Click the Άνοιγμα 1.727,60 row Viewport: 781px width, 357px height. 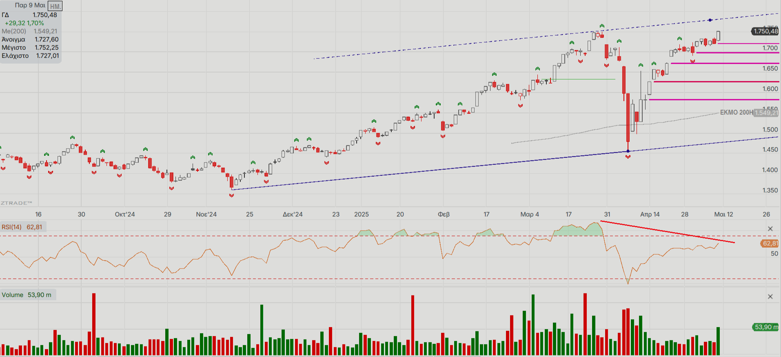[x=30, y=39]
